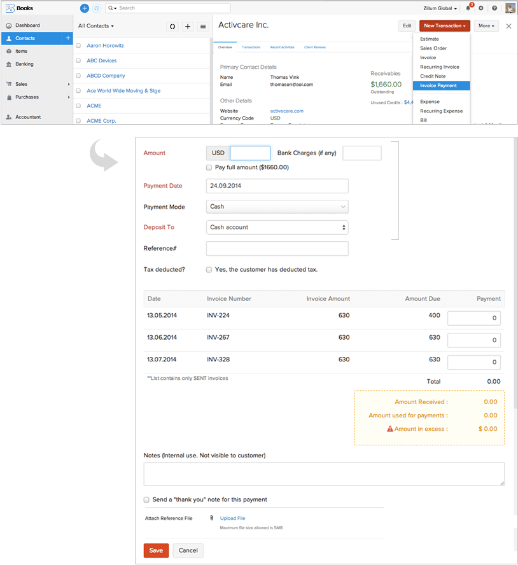Click the refresh contacts list icon
Image resolution: width=518 pixels, height=565 pixels.
172,26
